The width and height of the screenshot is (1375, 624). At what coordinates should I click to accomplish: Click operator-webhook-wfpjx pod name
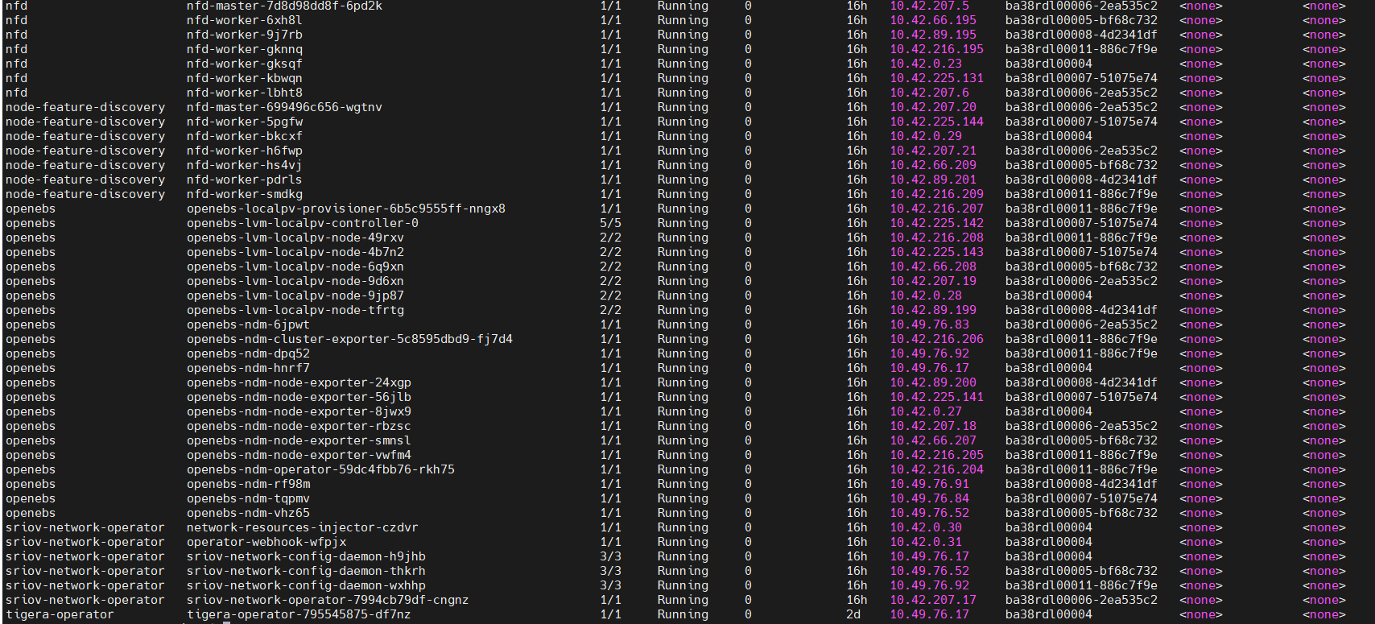pos(266,542)
